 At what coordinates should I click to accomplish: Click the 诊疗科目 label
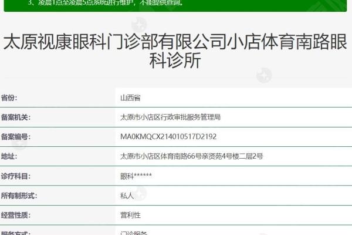[16, 176]
